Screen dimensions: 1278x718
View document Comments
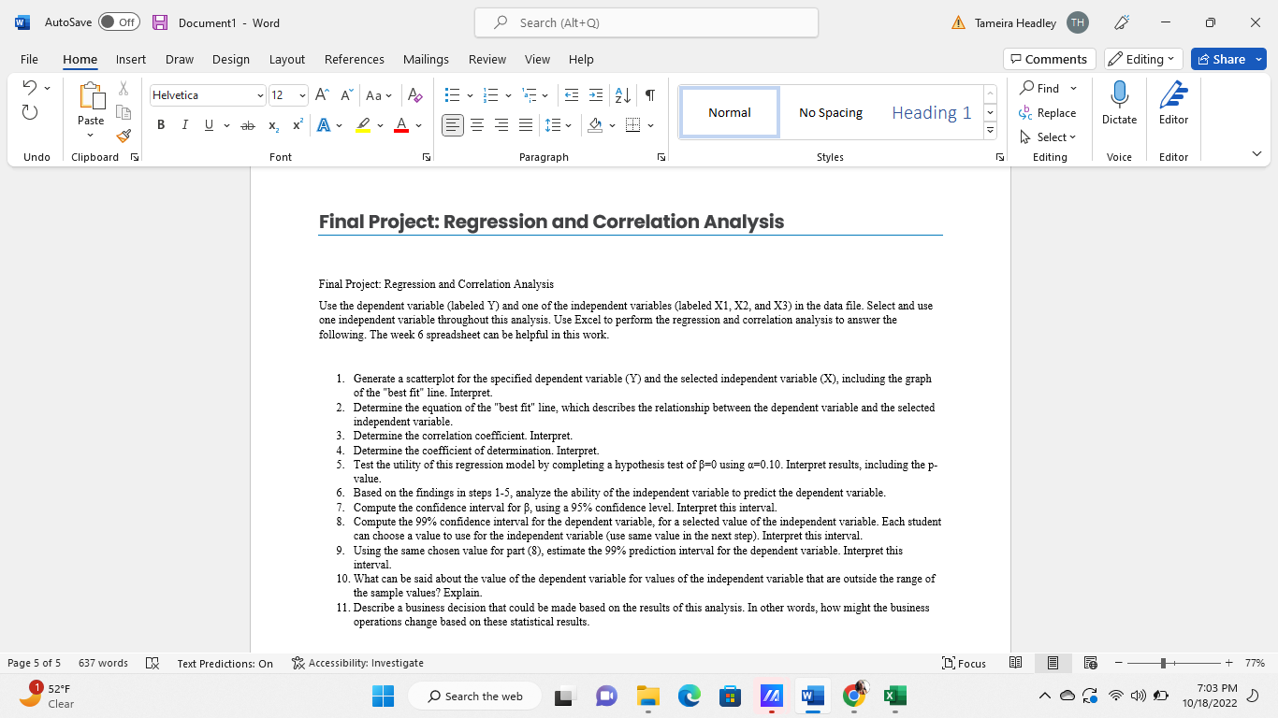(1049, 58)
